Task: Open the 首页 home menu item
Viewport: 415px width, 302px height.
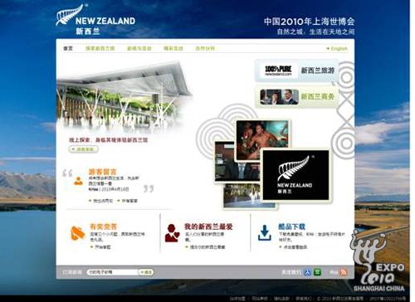Action: click(x=68, y=48)
